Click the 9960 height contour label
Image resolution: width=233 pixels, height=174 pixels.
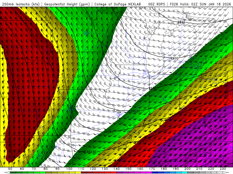152,88
